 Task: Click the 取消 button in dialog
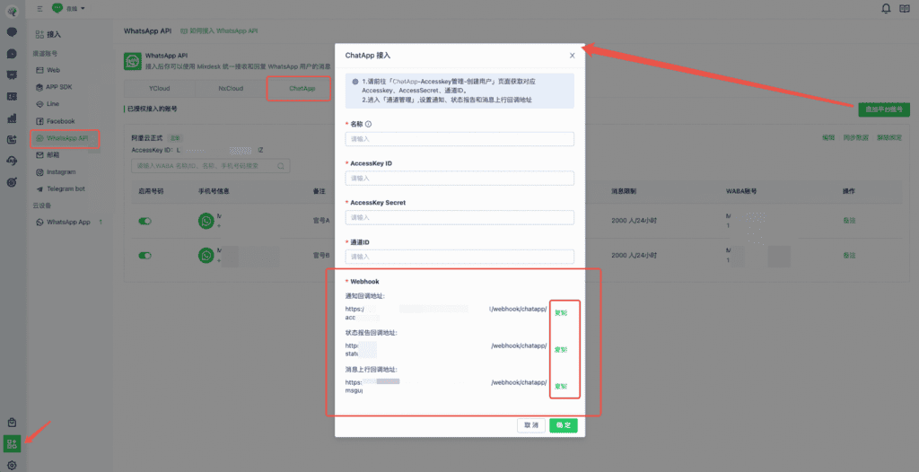click(531, 425)
